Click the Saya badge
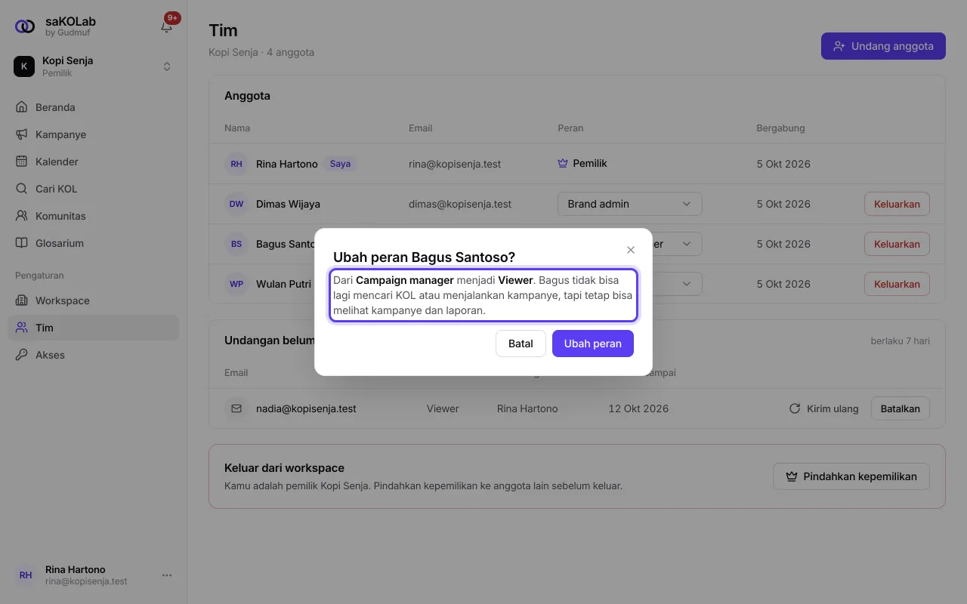Image resolution: width=967 pixels, height=604 pixels. 340,164
